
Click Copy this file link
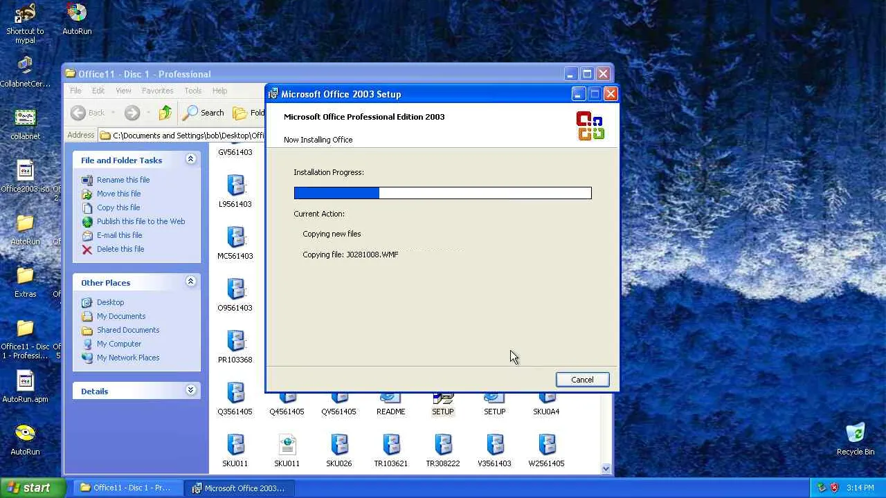118,207
